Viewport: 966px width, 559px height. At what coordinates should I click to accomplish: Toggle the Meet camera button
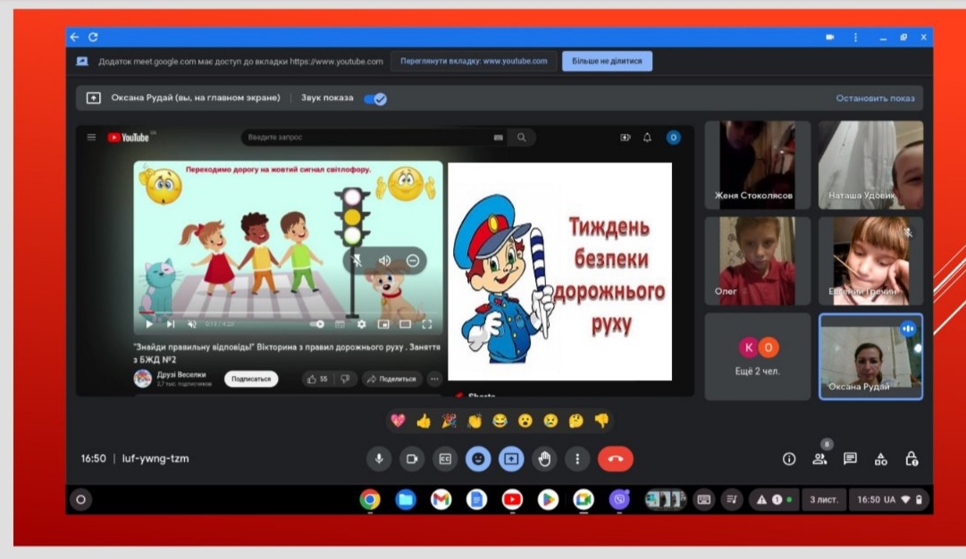click(412, 459)
